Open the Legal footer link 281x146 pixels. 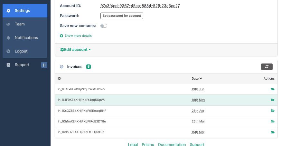tap(133, 144)
